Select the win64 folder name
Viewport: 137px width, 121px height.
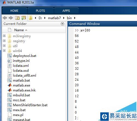(17, 51)
